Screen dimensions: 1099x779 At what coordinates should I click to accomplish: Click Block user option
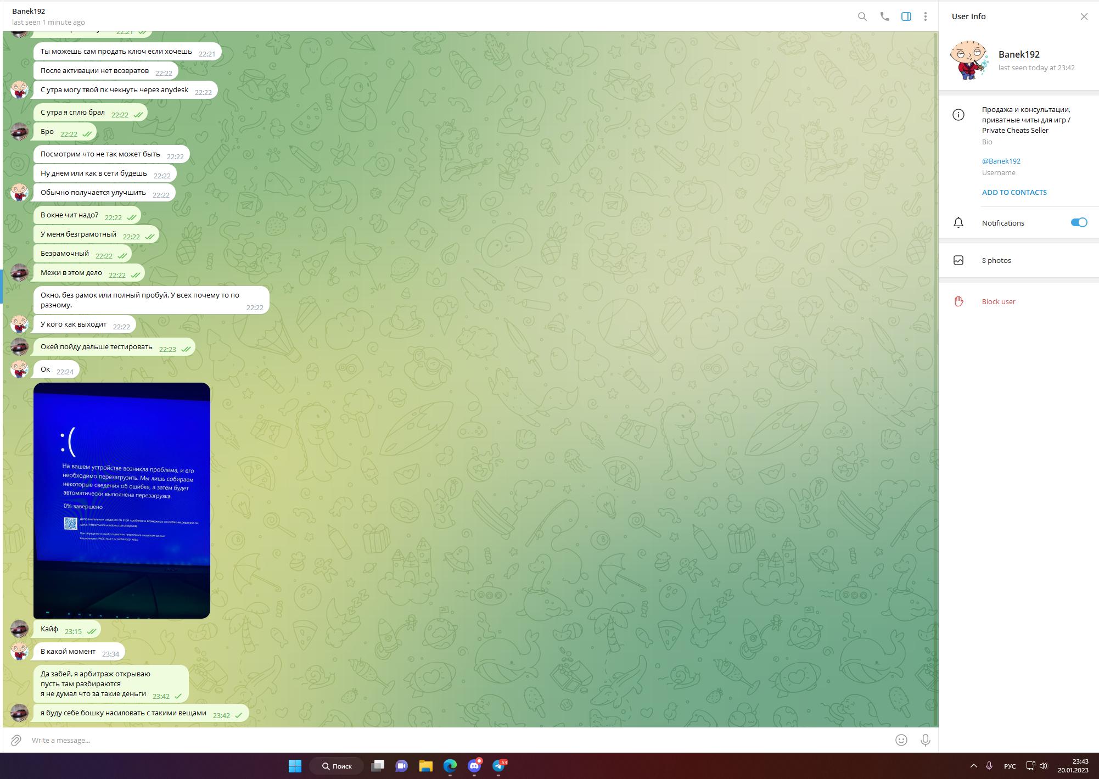(x=998, y=301)
